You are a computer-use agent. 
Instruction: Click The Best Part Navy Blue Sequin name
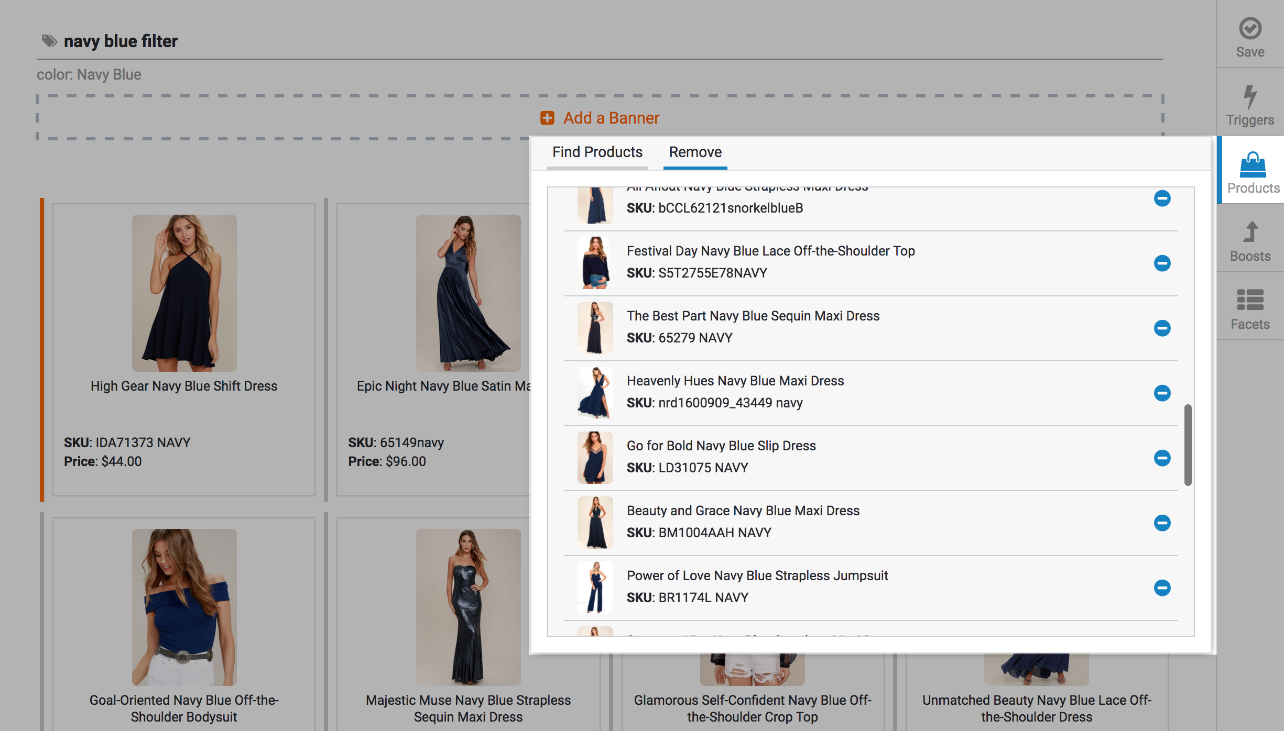click(x=753, y=316)
